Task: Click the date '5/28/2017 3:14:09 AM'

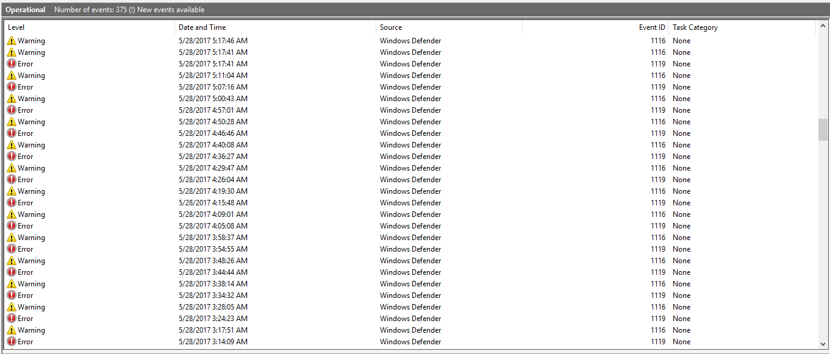Action: pyautogui.click(x=213, y=342)
